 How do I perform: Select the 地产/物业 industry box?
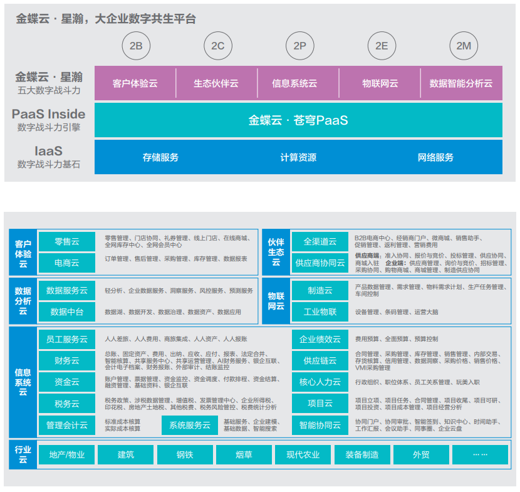(67, 454)
